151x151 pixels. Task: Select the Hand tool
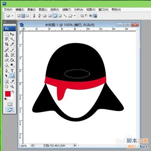[7, 86]
